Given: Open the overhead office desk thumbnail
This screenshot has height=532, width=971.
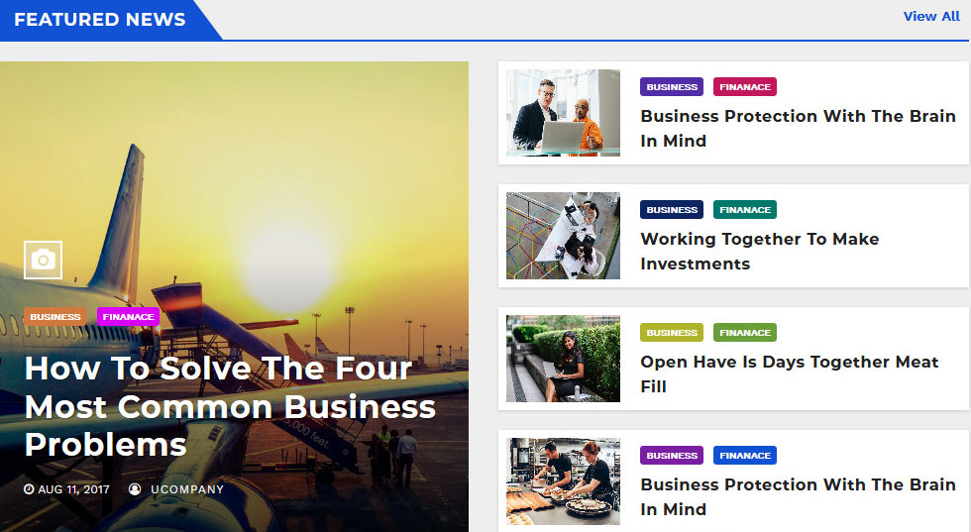Looking at the screenshot, I should [x=563, y=236].
